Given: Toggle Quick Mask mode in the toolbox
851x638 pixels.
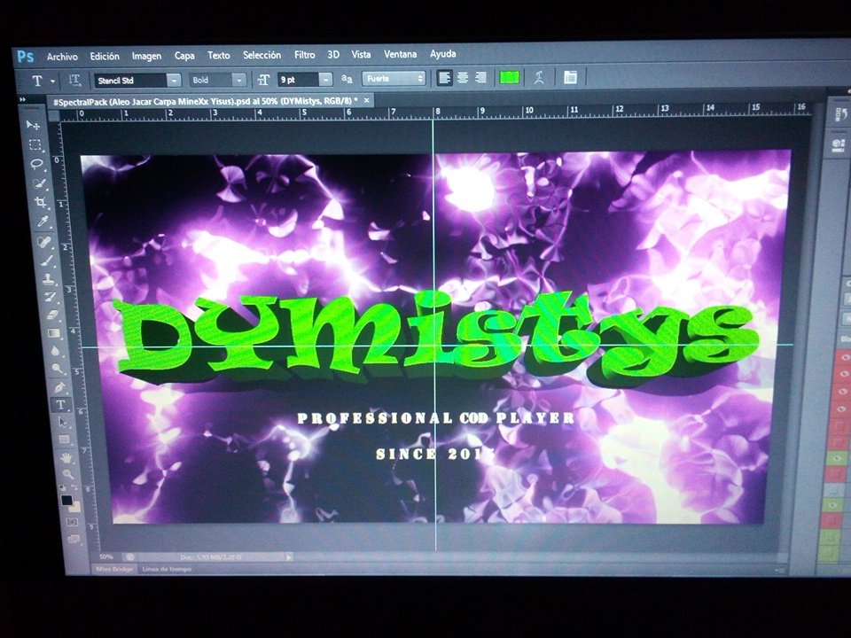Looking at the screenshot, I should pos(72,522).
